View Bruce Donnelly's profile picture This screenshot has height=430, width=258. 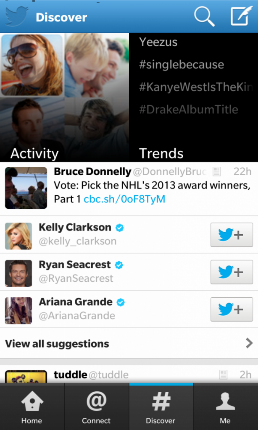(26, 188)
